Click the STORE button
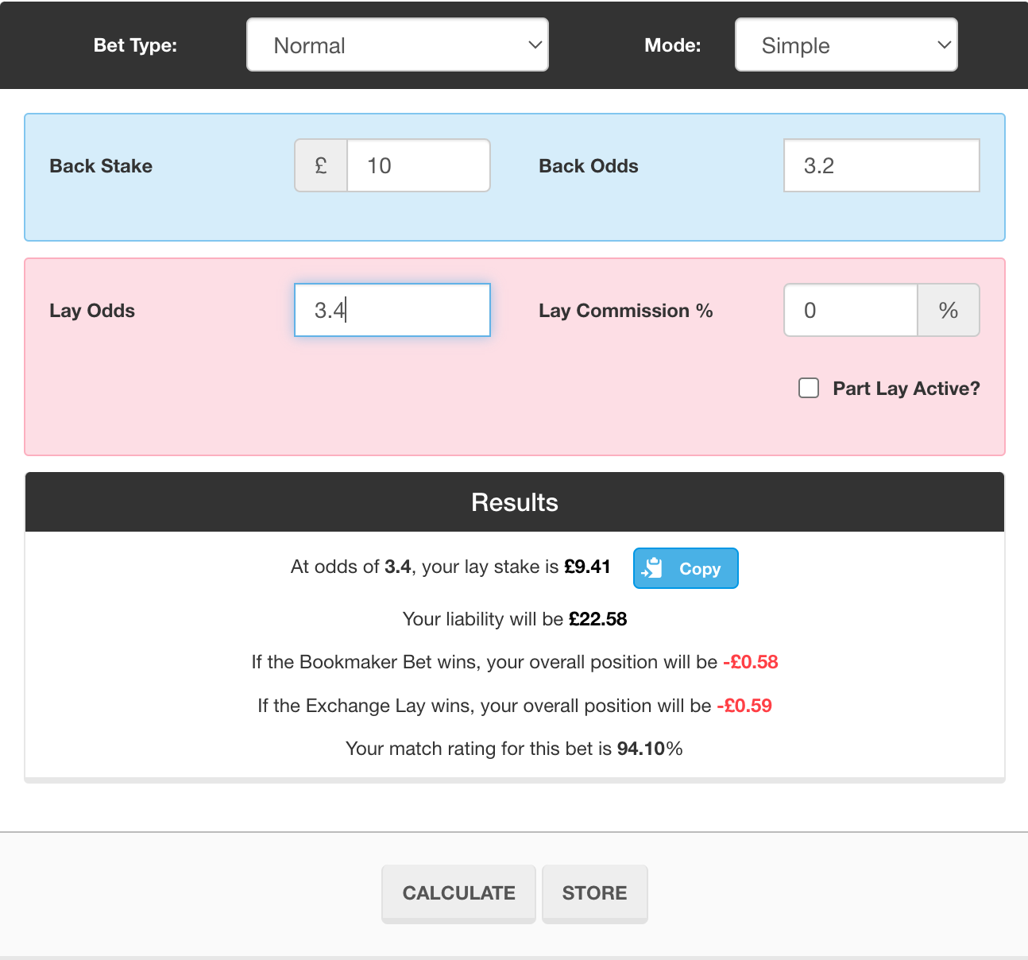This screenshot has width=1028, height=960. click(x=595, y=893)
